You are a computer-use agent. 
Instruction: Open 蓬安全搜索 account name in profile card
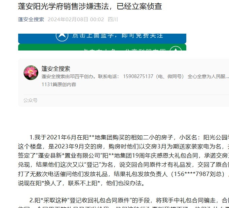click(x=56, y=69)
